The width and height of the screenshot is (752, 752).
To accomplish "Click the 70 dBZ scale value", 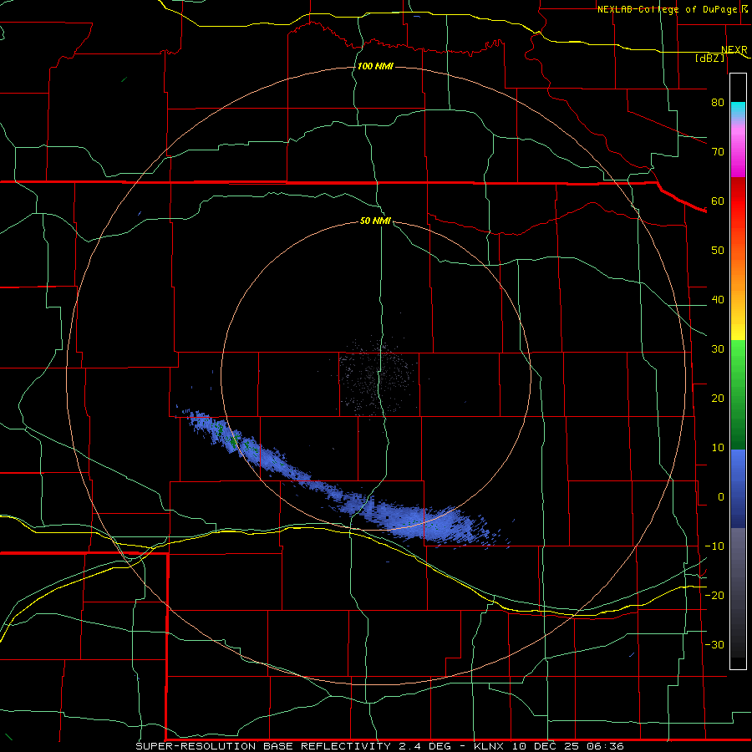I will [x=718, y=151].
